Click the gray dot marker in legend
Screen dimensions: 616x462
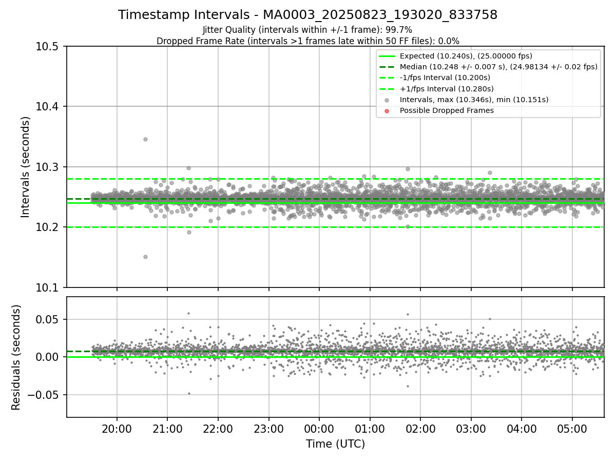387,100
